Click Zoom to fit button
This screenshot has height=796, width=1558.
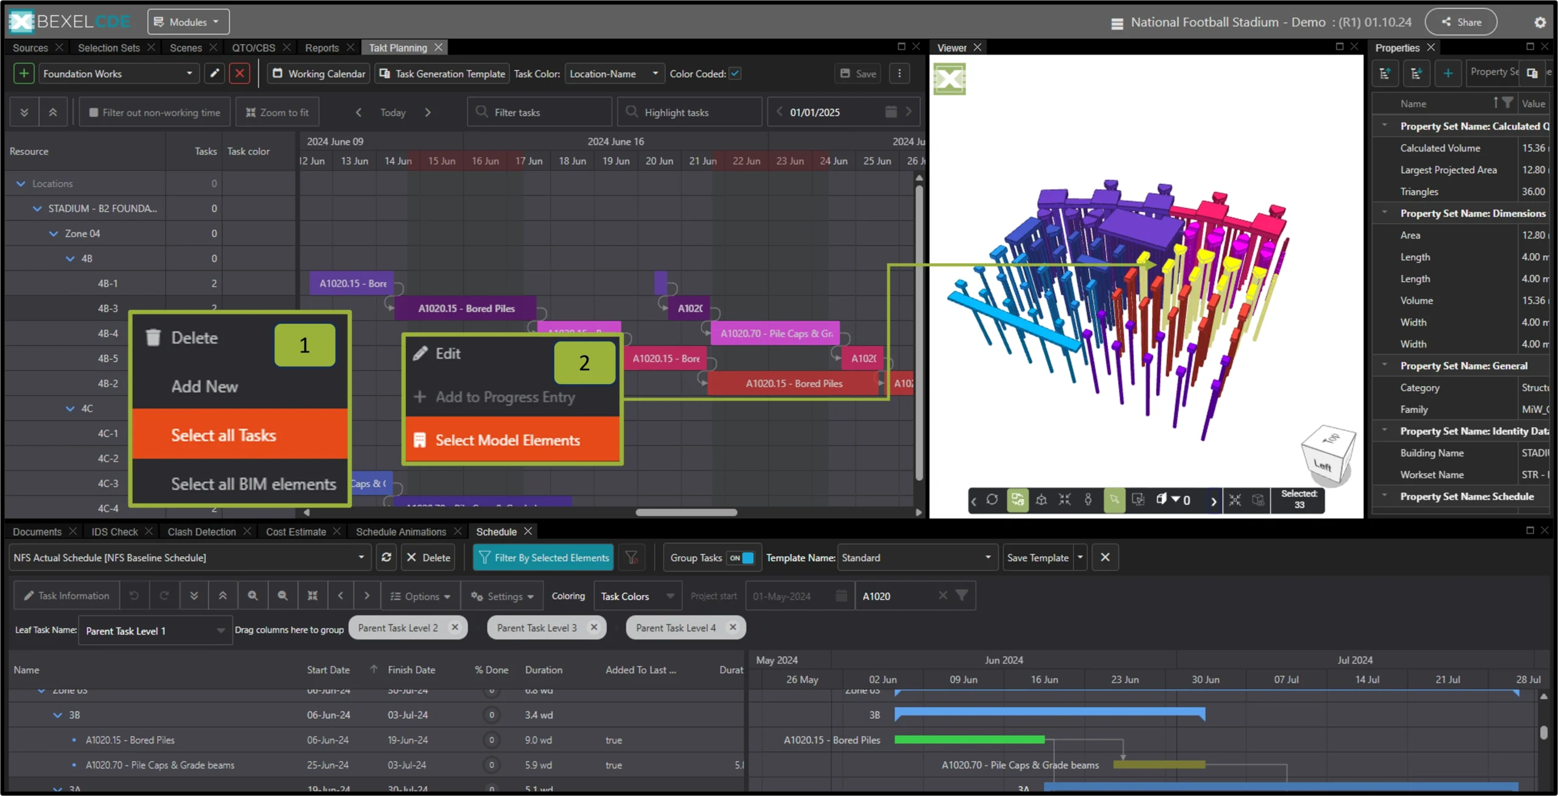277,113
